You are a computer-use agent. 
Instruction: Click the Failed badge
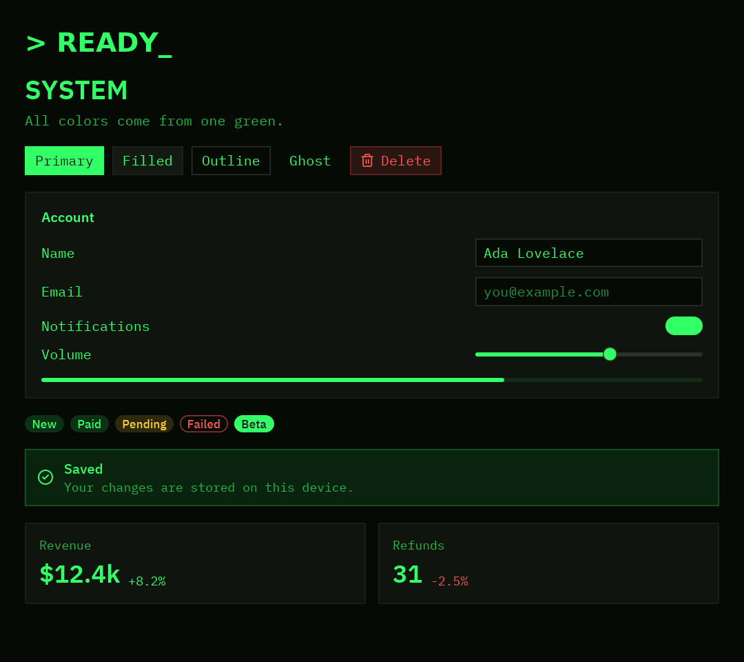click(203, 424)
